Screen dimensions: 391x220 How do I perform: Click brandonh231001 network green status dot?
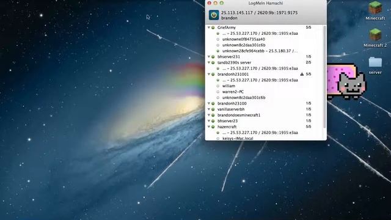[213, 75]
